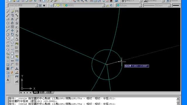Click ByLayer color control swatch
Screen dimensions: 187x105
pos(118,5)
